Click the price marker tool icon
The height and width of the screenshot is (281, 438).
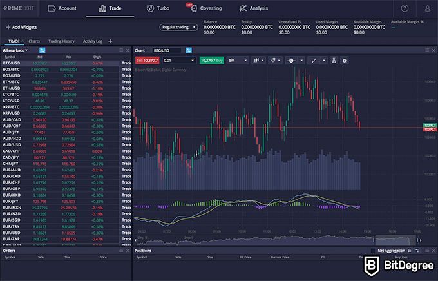(291, 61)
